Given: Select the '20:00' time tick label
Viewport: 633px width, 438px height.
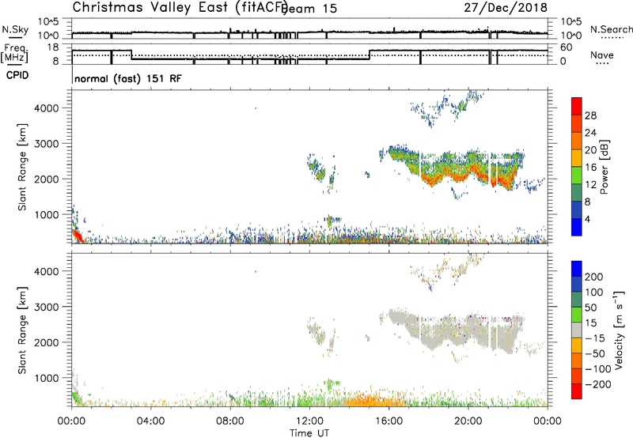Looking at the screenshot, I should coord(468,421).
